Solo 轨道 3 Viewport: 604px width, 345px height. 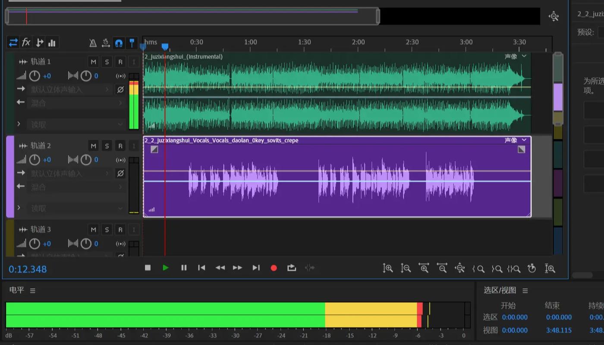tap(107, 229)
